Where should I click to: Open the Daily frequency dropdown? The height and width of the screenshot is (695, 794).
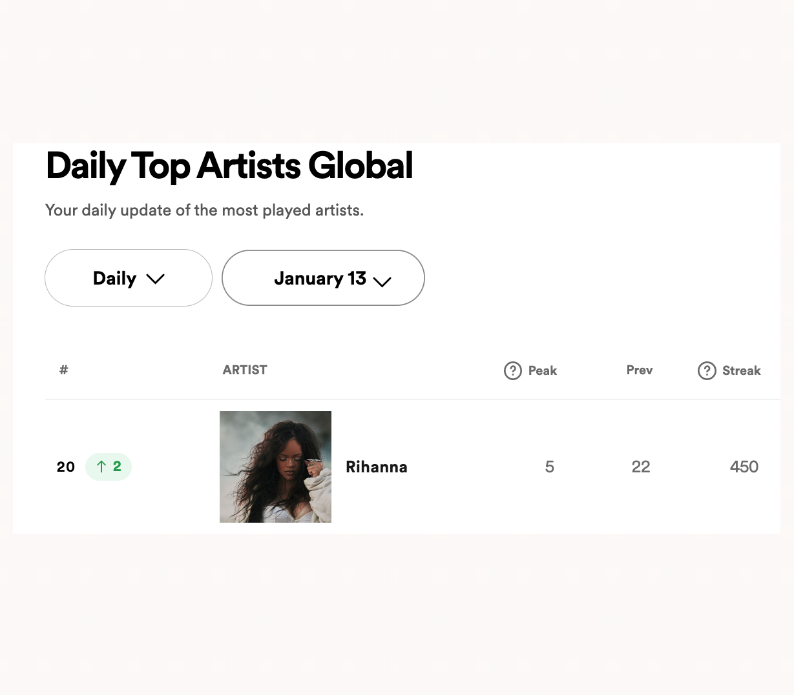click(x=128, y=277)
